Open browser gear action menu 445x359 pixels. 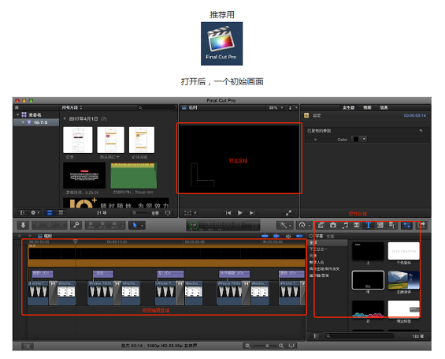point(35,212)
